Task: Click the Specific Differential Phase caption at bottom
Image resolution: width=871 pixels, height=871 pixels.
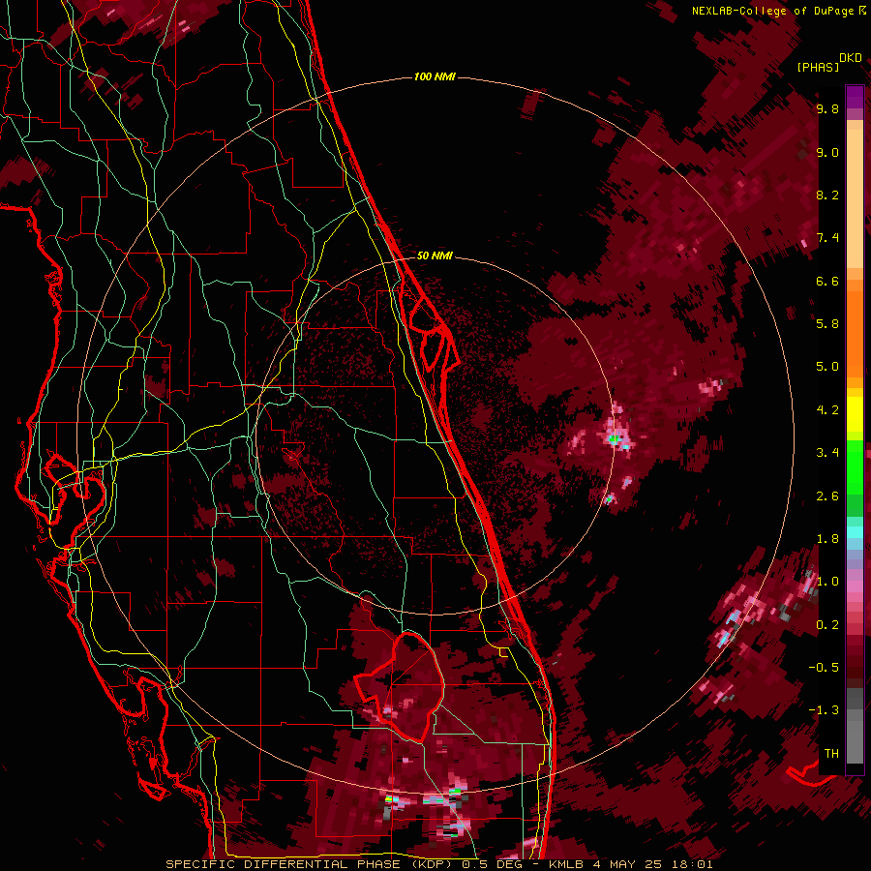Action: tap(439, 864)
